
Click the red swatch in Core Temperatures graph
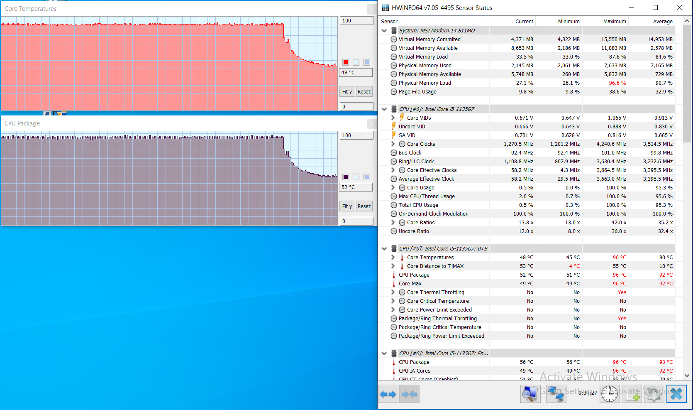(x=346, y=62)
